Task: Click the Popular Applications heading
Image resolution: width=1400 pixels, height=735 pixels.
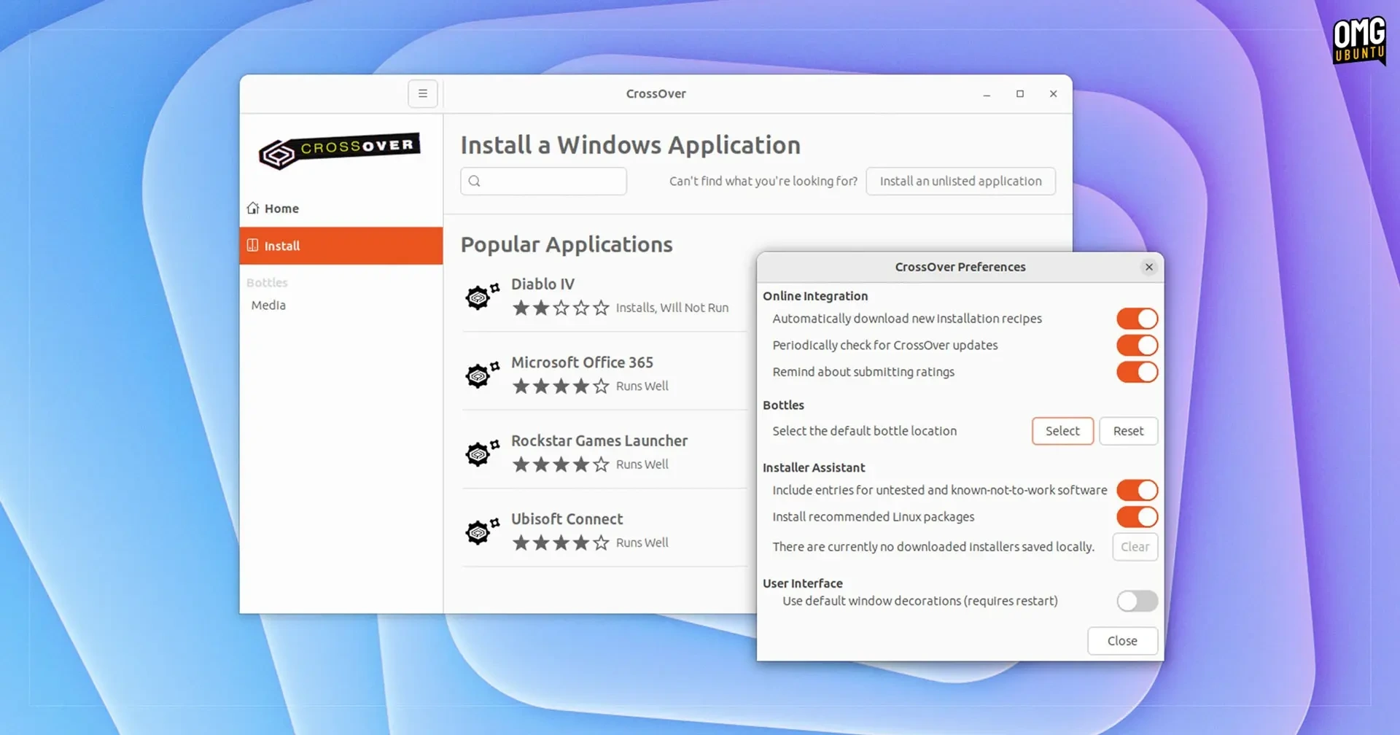Action: click(x=567, y=244)
